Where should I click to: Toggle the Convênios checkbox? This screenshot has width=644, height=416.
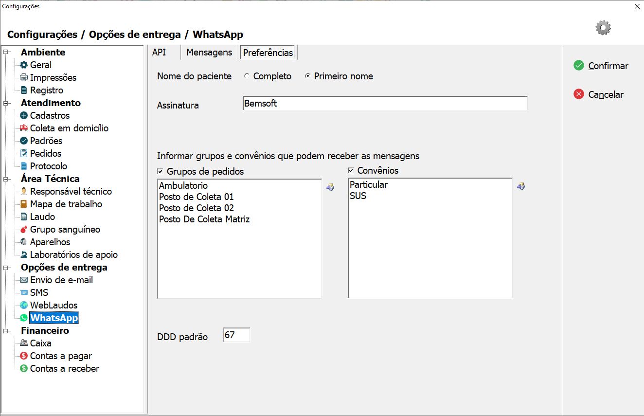tap(351, 170)
